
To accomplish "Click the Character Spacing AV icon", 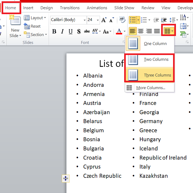I will (x=95, y=31).
